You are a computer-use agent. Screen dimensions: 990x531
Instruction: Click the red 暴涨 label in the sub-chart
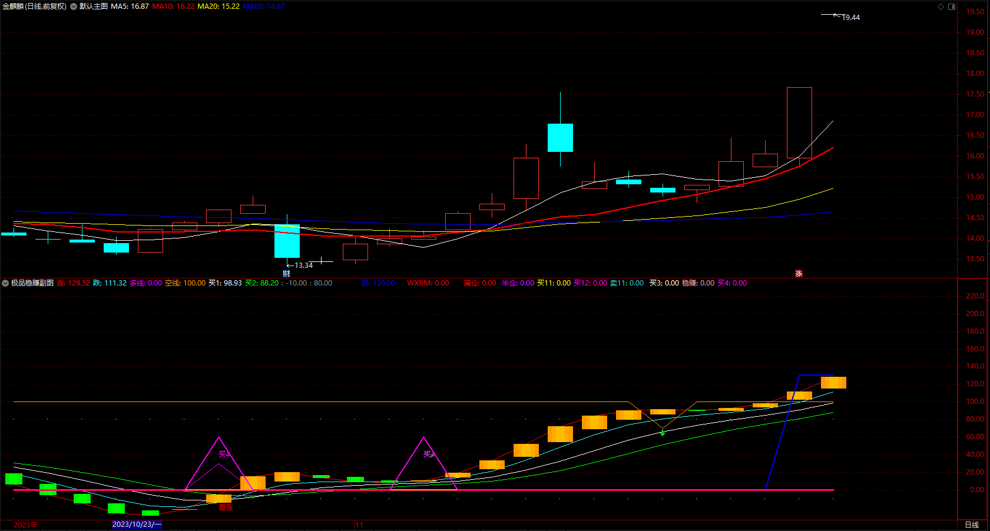(226, 507)
